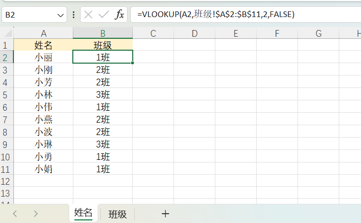361x223 pixels.
Task: Click empty cell C2
Action: pos(153,57)
